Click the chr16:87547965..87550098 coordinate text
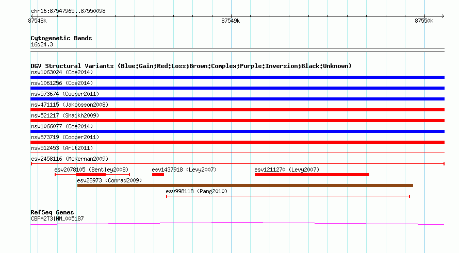 [68, 11]
